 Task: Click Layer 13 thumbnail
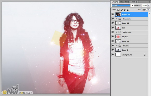(118, 41)
